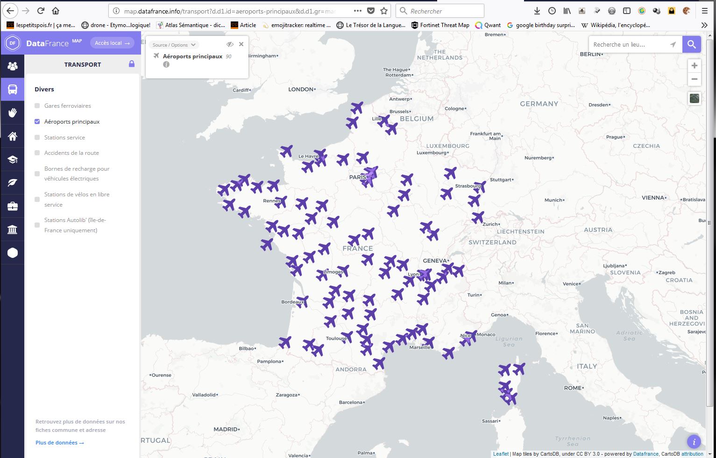The width and height of the screenshot is (716, 458).
Task: Show more bookmarks via double chevron
Action: click(704, 25)
